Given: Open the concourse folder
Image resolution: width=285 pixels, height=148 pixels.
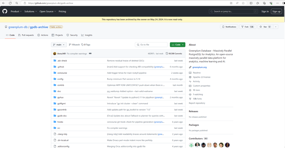Looking at the screenshot, I should 62,73.
